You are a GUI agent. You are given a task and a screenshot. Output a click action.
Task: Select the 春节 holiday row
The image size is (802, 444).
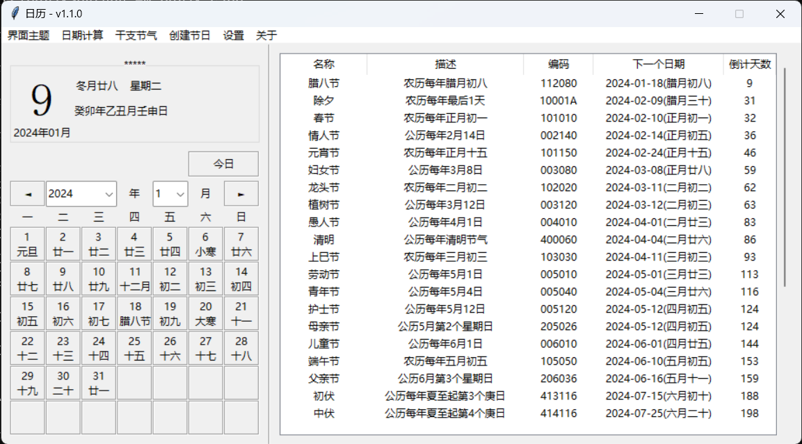(529, 118)
